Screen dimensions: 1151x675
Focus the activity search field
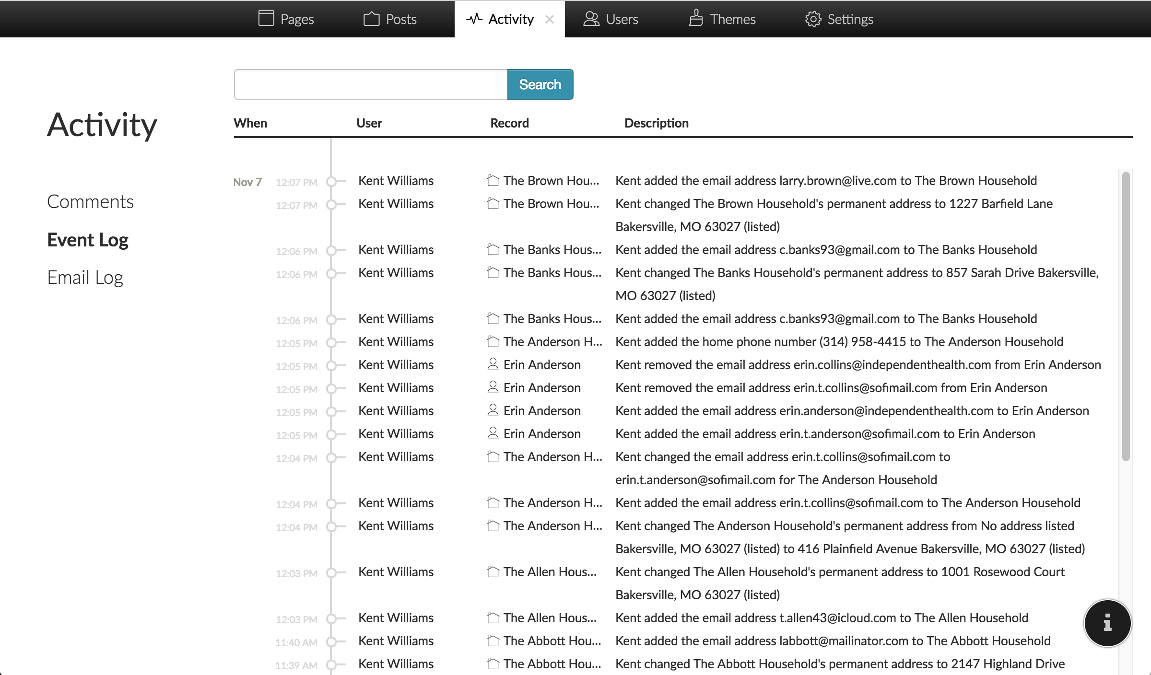[x=371, y=84]
